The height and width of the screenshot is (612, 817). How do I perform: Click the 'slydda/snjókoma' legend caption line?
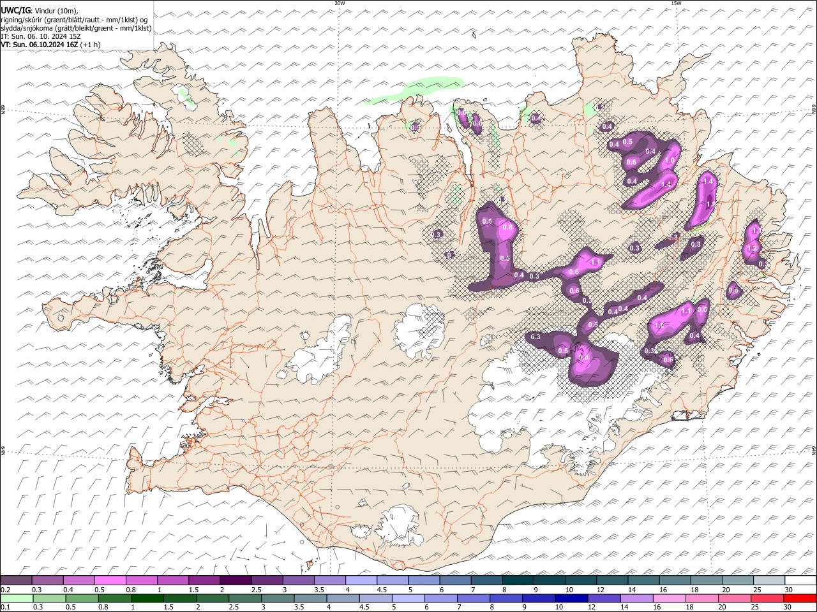point(77,28)
